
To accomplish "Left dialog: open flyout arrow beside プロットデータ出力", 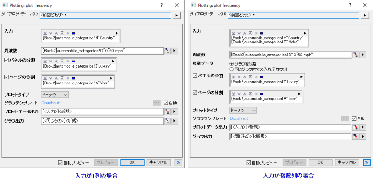I will tap(175, 111).
